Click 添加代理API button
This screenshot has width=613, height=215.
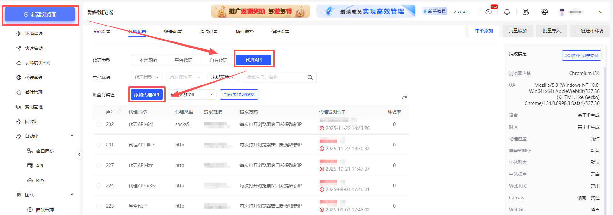coord(147,95)
